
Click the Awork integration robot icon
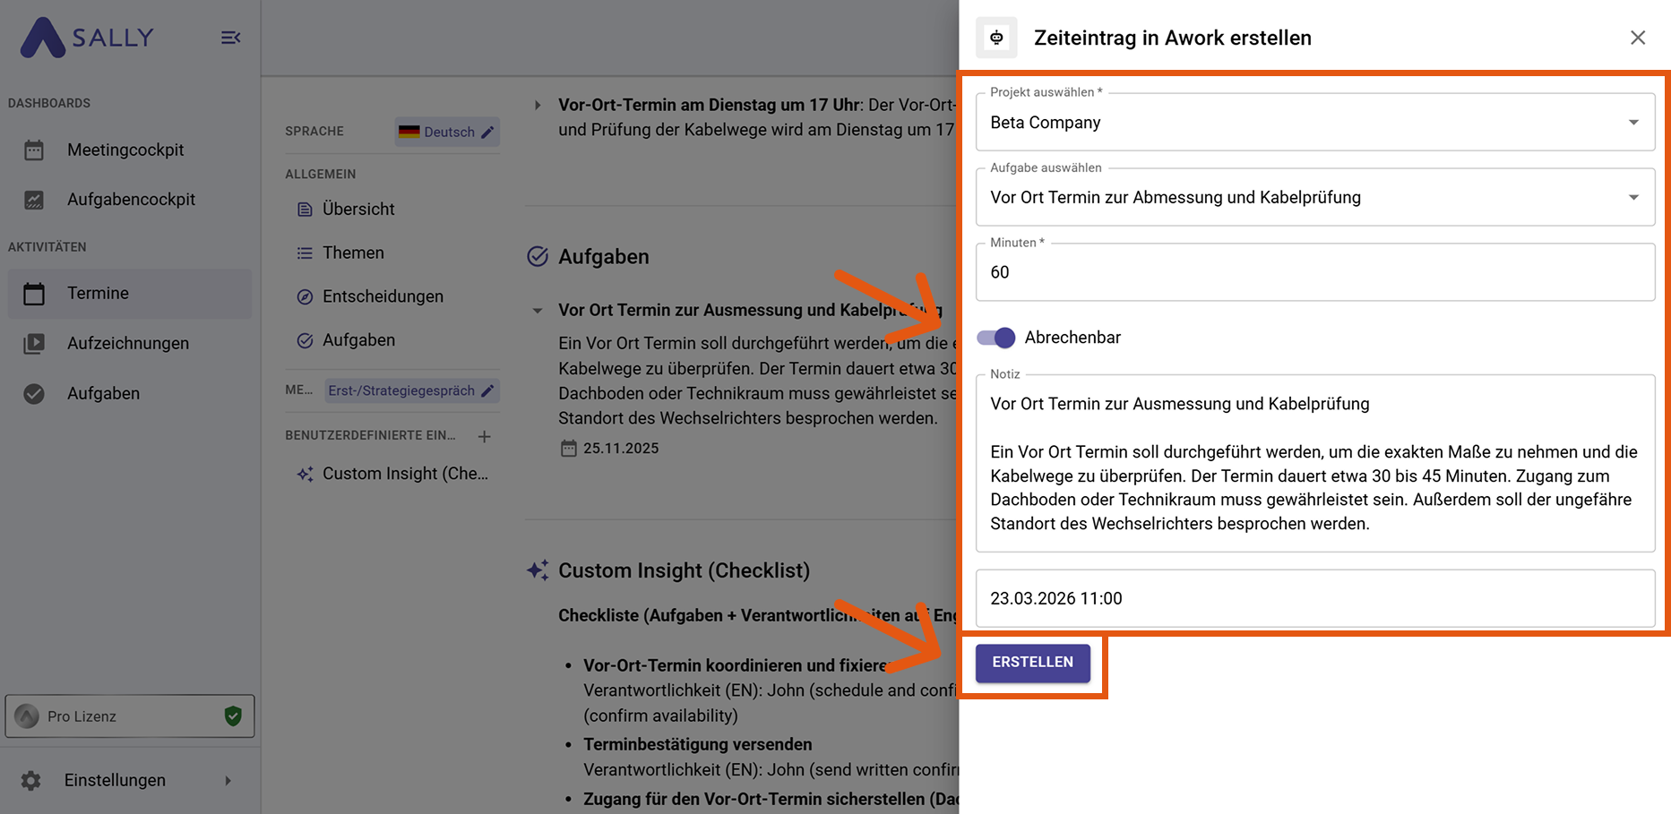[x=996, y=38]
